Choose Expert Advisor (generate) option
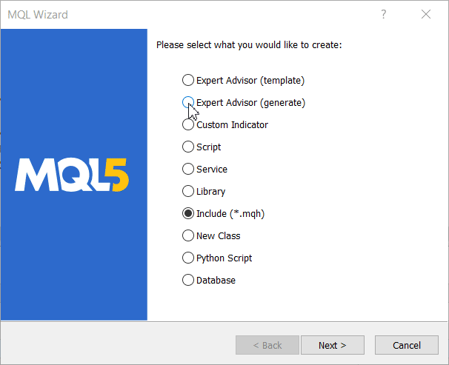449x365 pixels. point(188,102)
